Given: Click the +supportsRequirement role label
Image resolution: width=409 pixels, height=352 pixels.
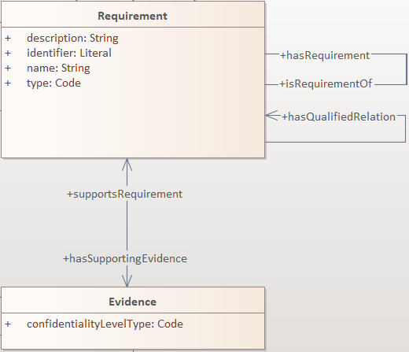Looking at the screenshot, I should (124, 195).
